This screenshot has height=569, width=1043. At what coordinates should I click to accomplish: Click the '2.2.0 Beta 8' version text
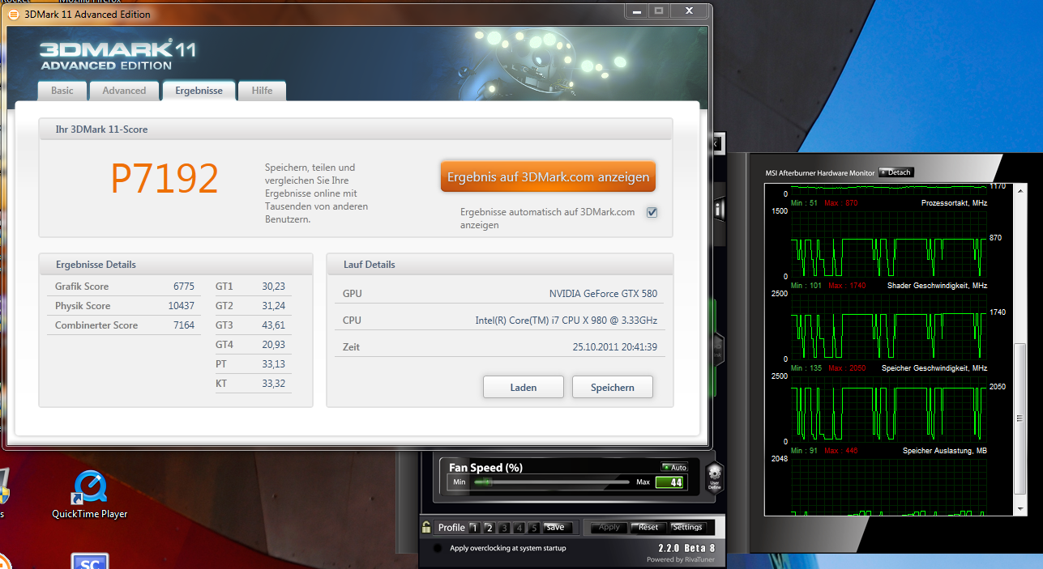pos(686,548)
